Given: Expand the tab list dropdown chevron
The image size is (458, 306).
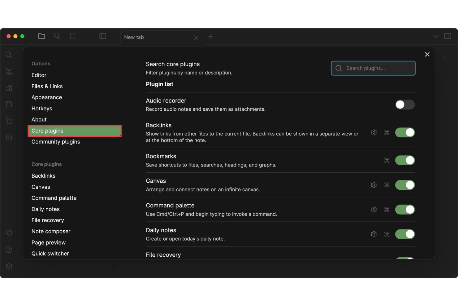Looking at the screenshot, I should [x=435, y=37].
